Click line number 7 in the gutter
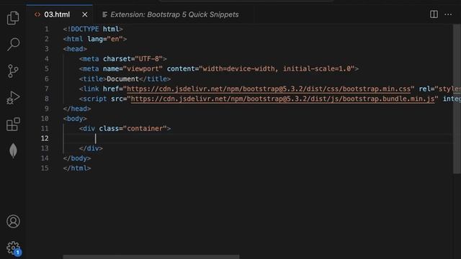Image resolution: width=461 pixels, height=259 pixels. click(x=46, y=88)
